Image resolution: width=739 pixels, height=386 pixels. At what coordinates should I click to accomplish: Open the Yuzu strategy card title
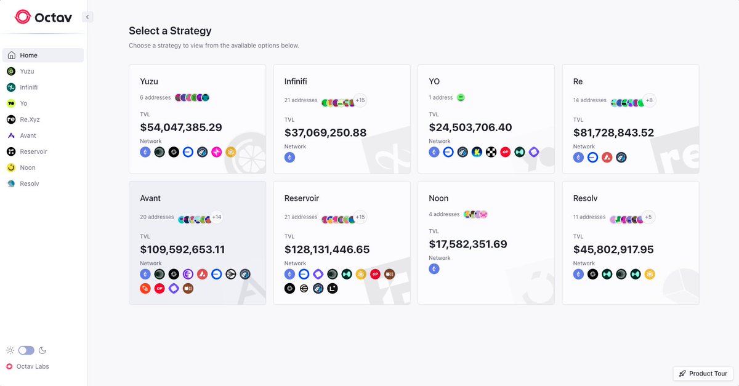(x=149, y=81)
